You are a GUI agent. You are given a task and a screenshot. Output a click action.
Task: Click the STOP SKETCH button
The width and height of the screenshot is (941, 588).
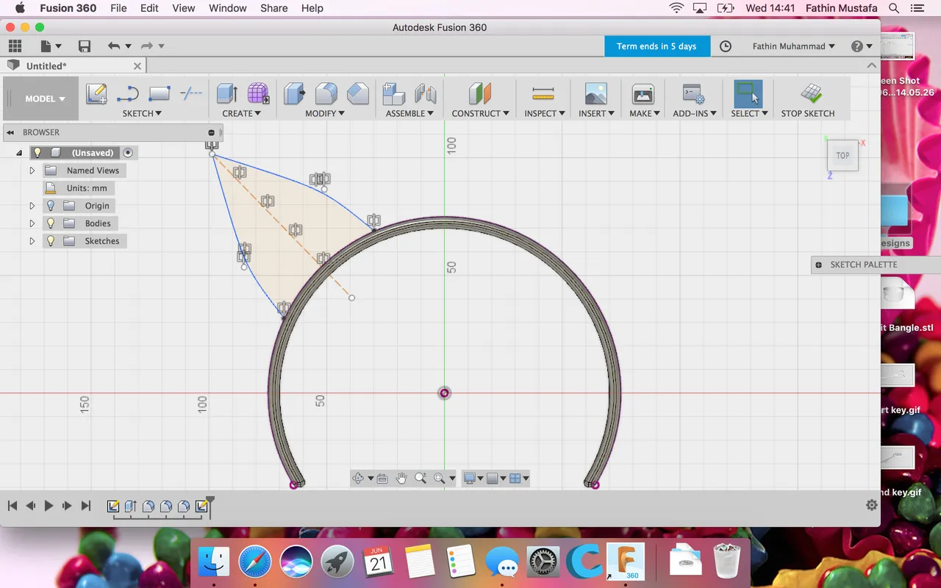808,99
